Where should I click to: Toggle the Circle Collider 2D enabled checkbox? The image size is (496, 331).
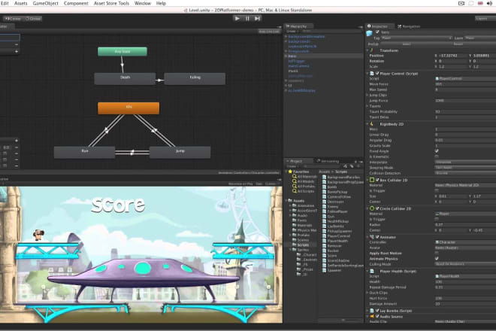[x=377, y=208]
